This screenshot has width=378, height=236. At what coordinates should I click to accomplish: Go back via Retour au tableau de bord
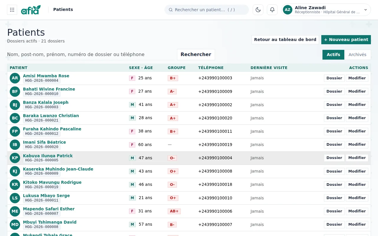coord(285,40)
